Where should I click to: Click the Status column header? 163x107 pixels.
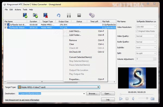click(x=79, y=22)
